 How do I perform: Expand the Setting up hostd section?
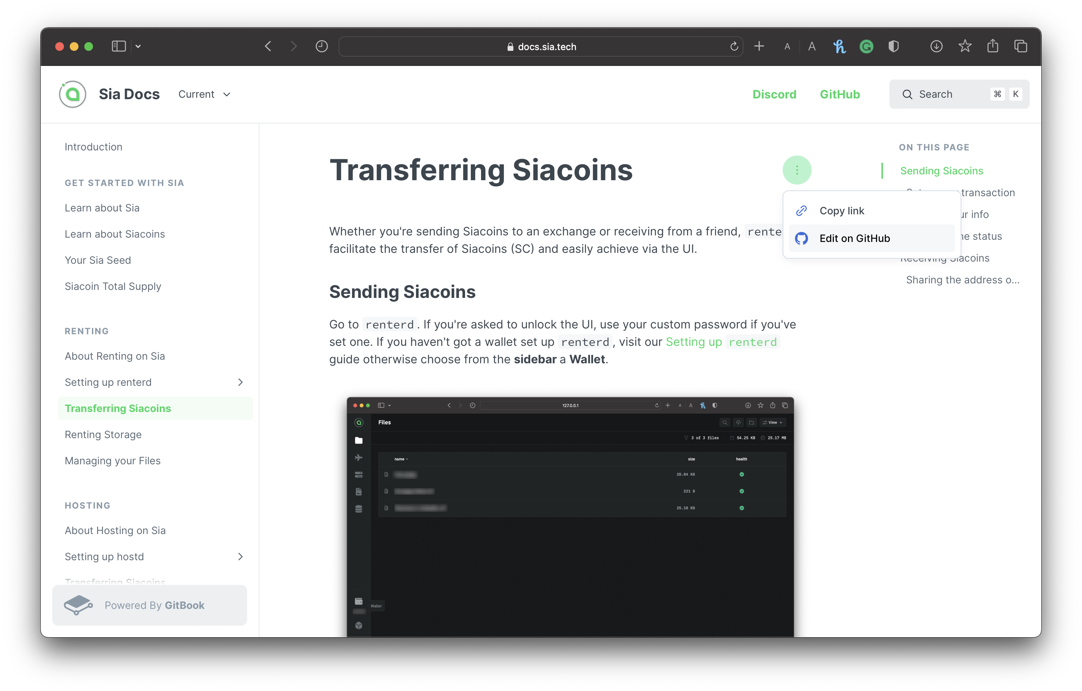coord(241,557)
